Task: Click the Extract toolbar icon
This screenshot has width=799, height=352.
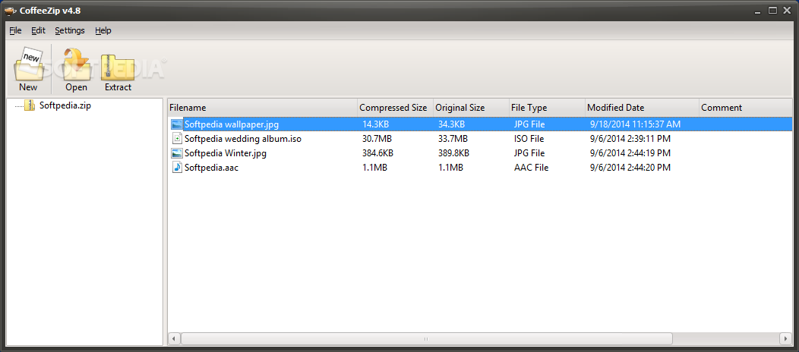Action: [118, 69]
